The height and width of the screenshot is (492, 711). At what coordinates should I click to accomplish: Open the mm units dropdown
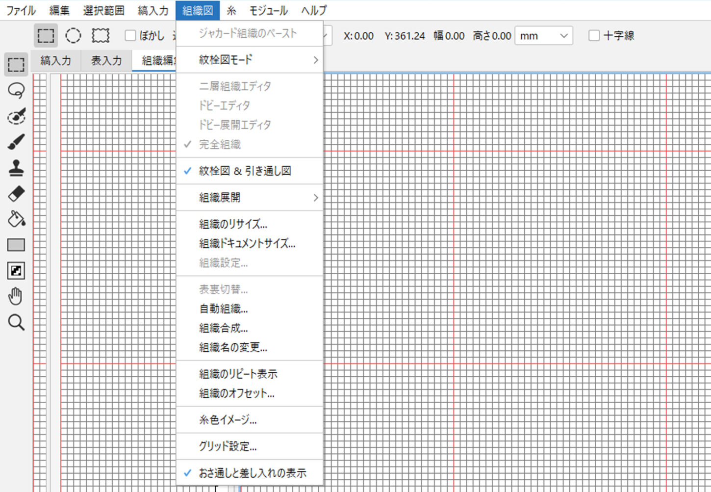pyautogui.click(x=543, y=36)
